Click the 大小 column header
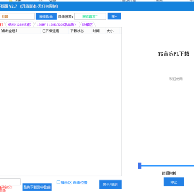 [112, 31]
